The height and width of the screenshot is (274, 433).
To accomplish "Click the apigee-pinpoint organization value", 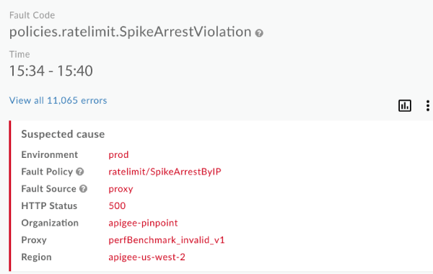I will 143,223.
